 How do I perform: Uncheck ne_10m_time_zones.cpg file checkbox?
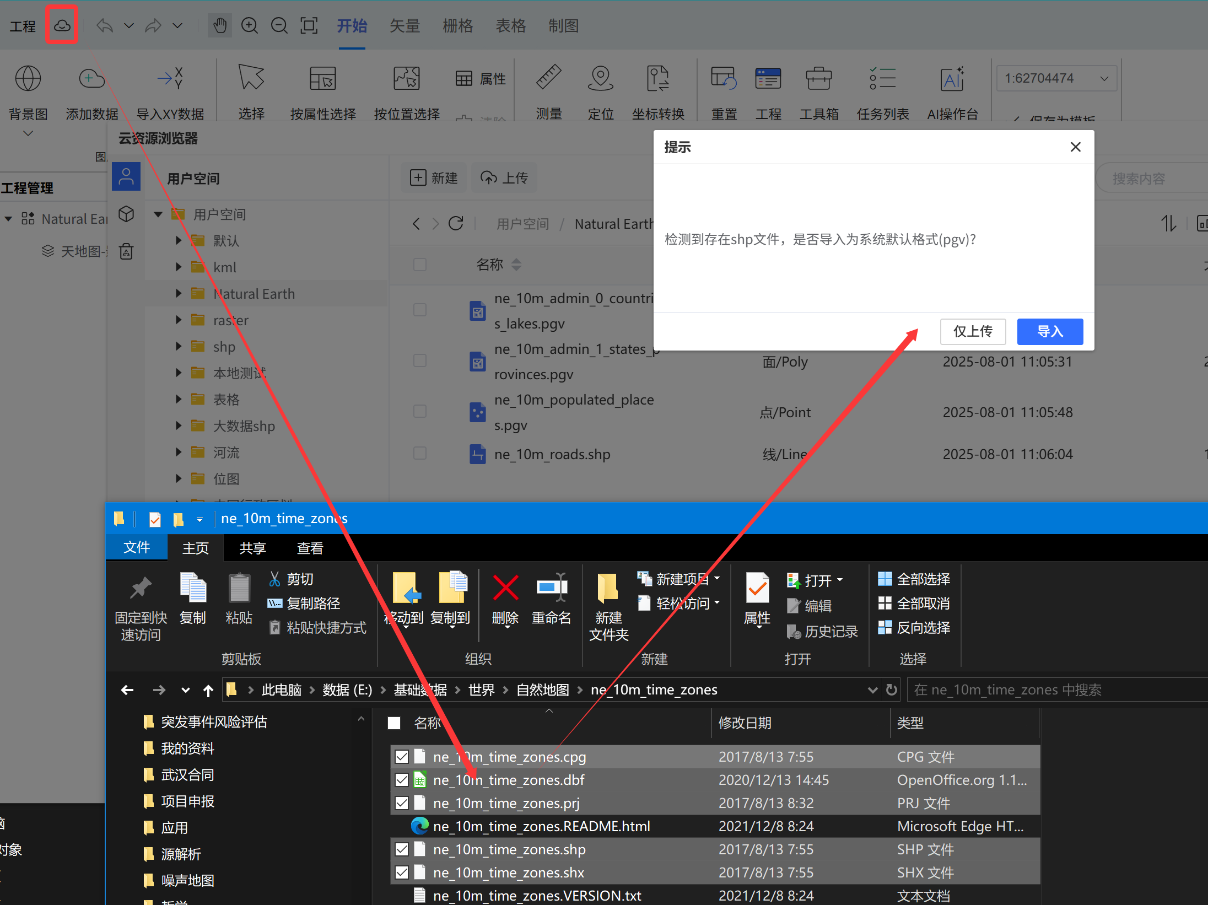pos(402,757)
